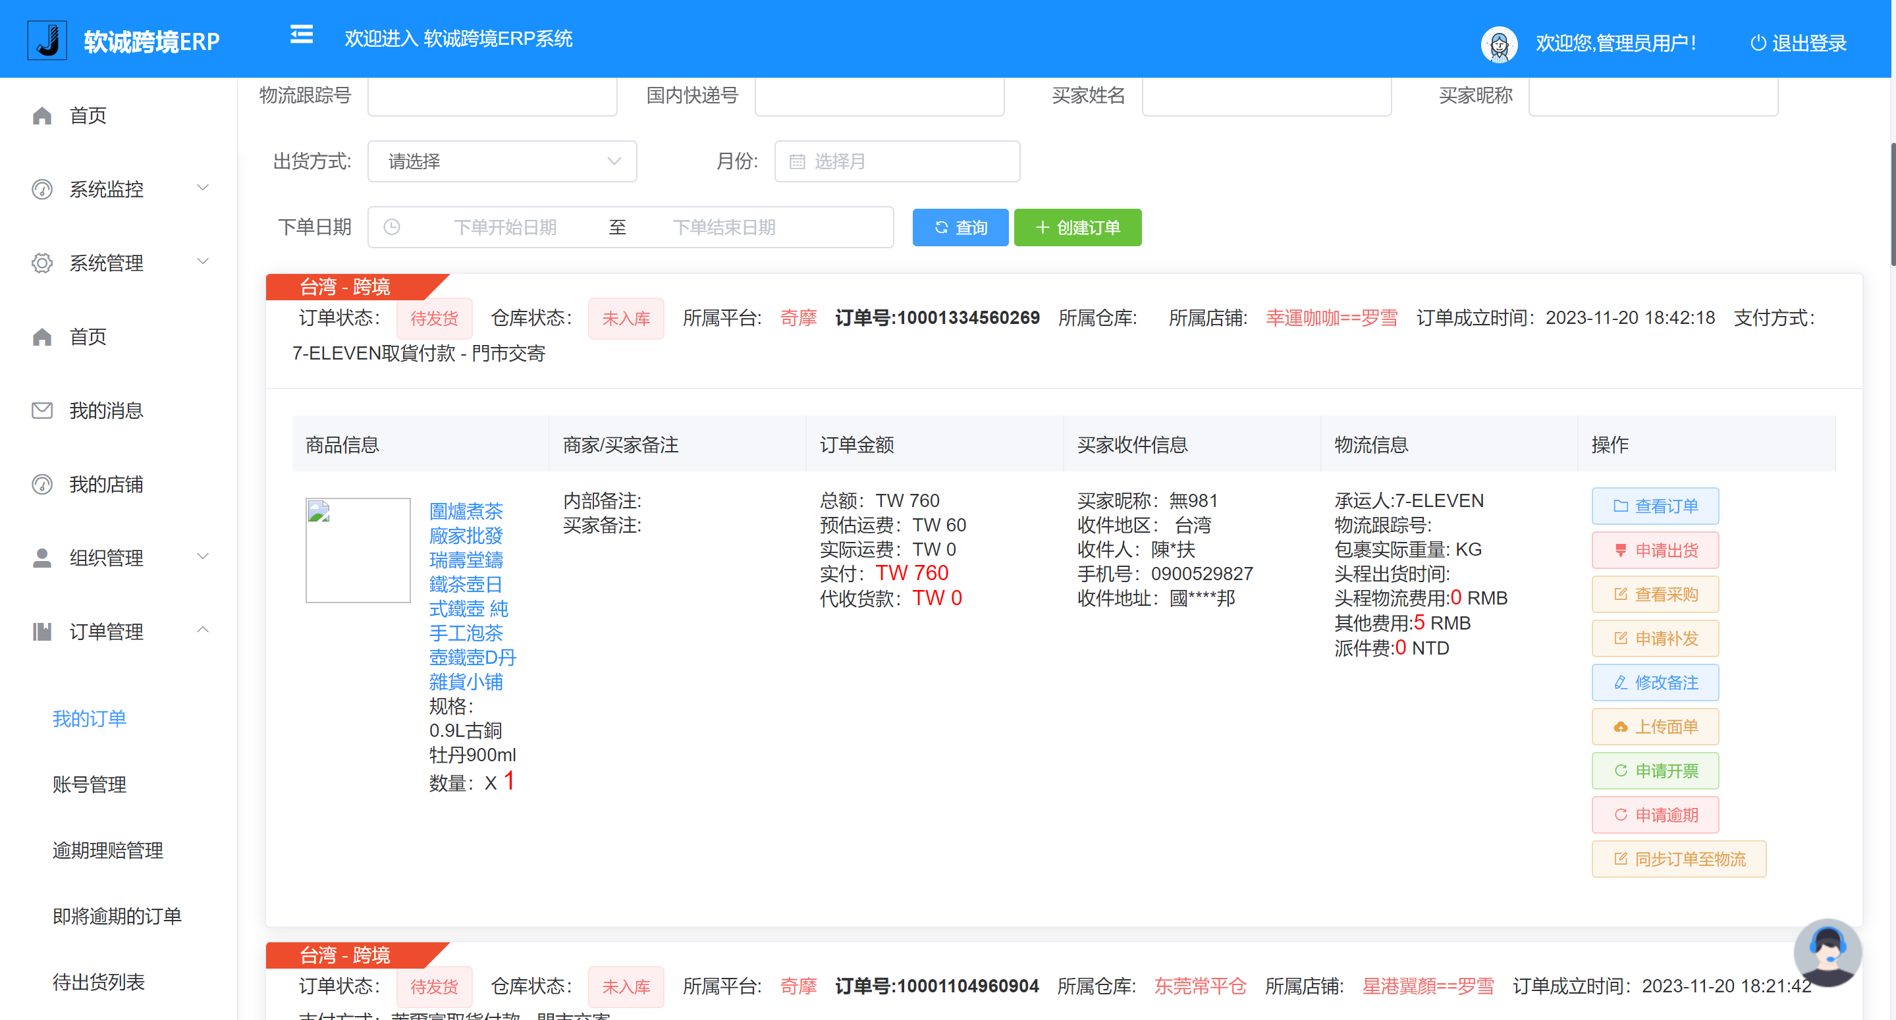Screen dimensions: 1896x1020
Task: Click the 修改备注 button
Action: (x=1656, y=683)
